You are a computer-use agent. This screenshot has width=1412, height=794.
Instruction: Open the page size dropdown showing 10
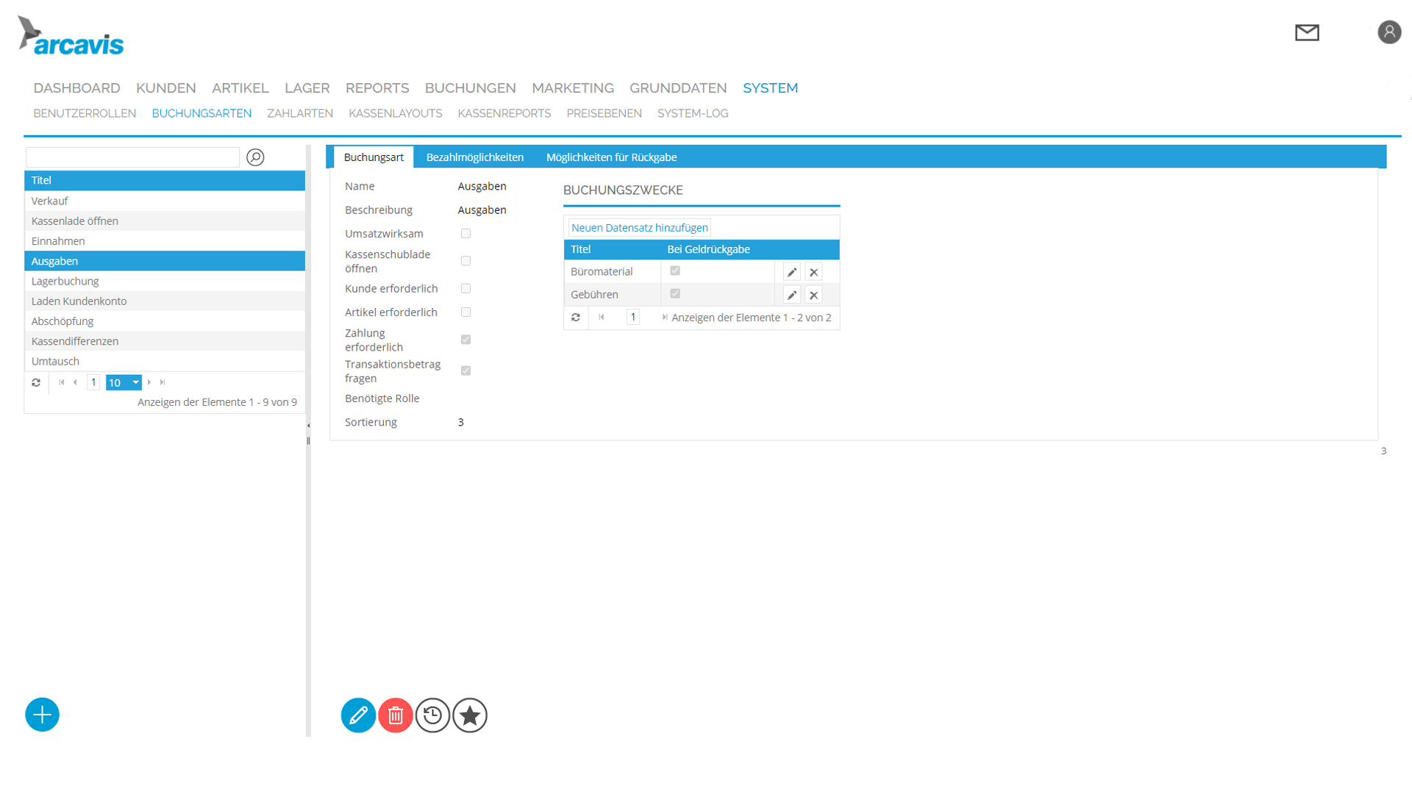click(124, 382)
